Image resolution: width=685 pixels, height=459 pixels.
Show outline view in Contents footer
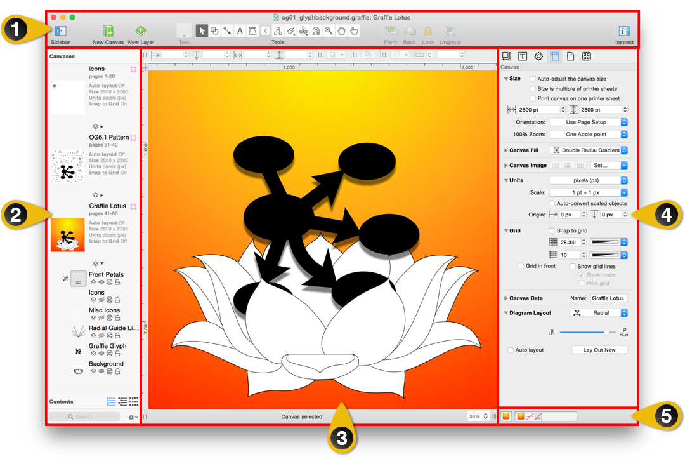coord(123,401)
